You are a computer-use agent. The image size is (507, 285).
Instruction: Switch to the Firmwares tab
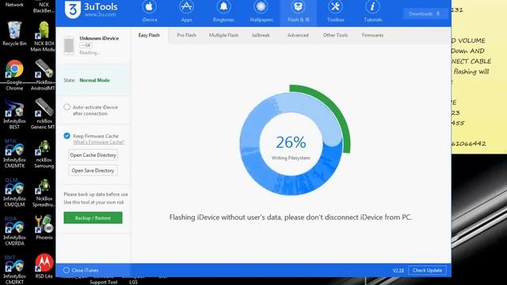[x=372, y=35]
